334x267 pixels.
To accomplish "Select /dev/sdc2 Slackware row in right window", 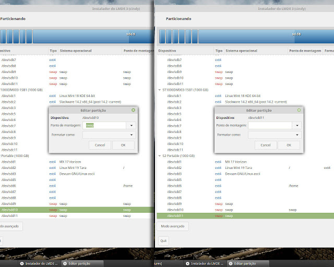I will pyautogui.click(x=245, y=102).
